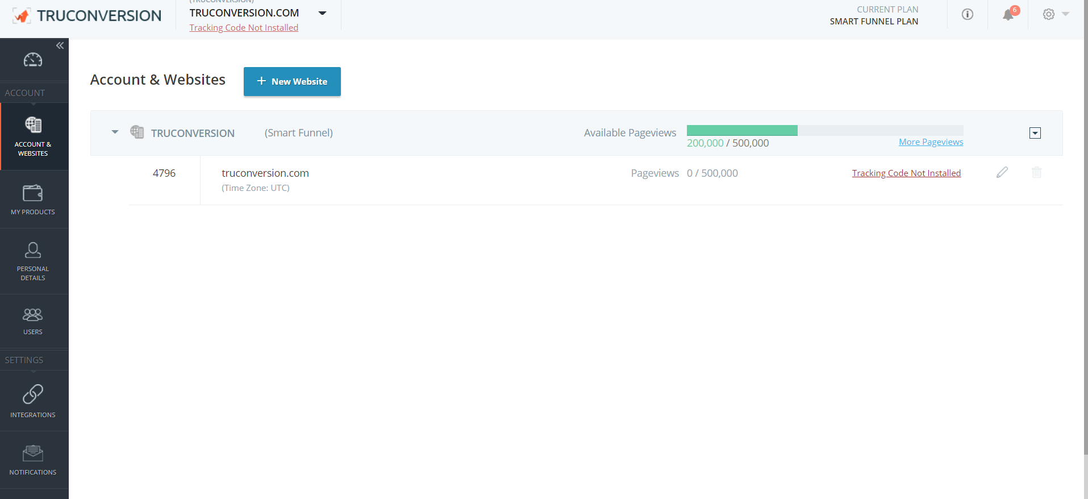This screenshot has width=1088, height=499.
Task: Go to Personal Details section
Action: coord(33,261)
